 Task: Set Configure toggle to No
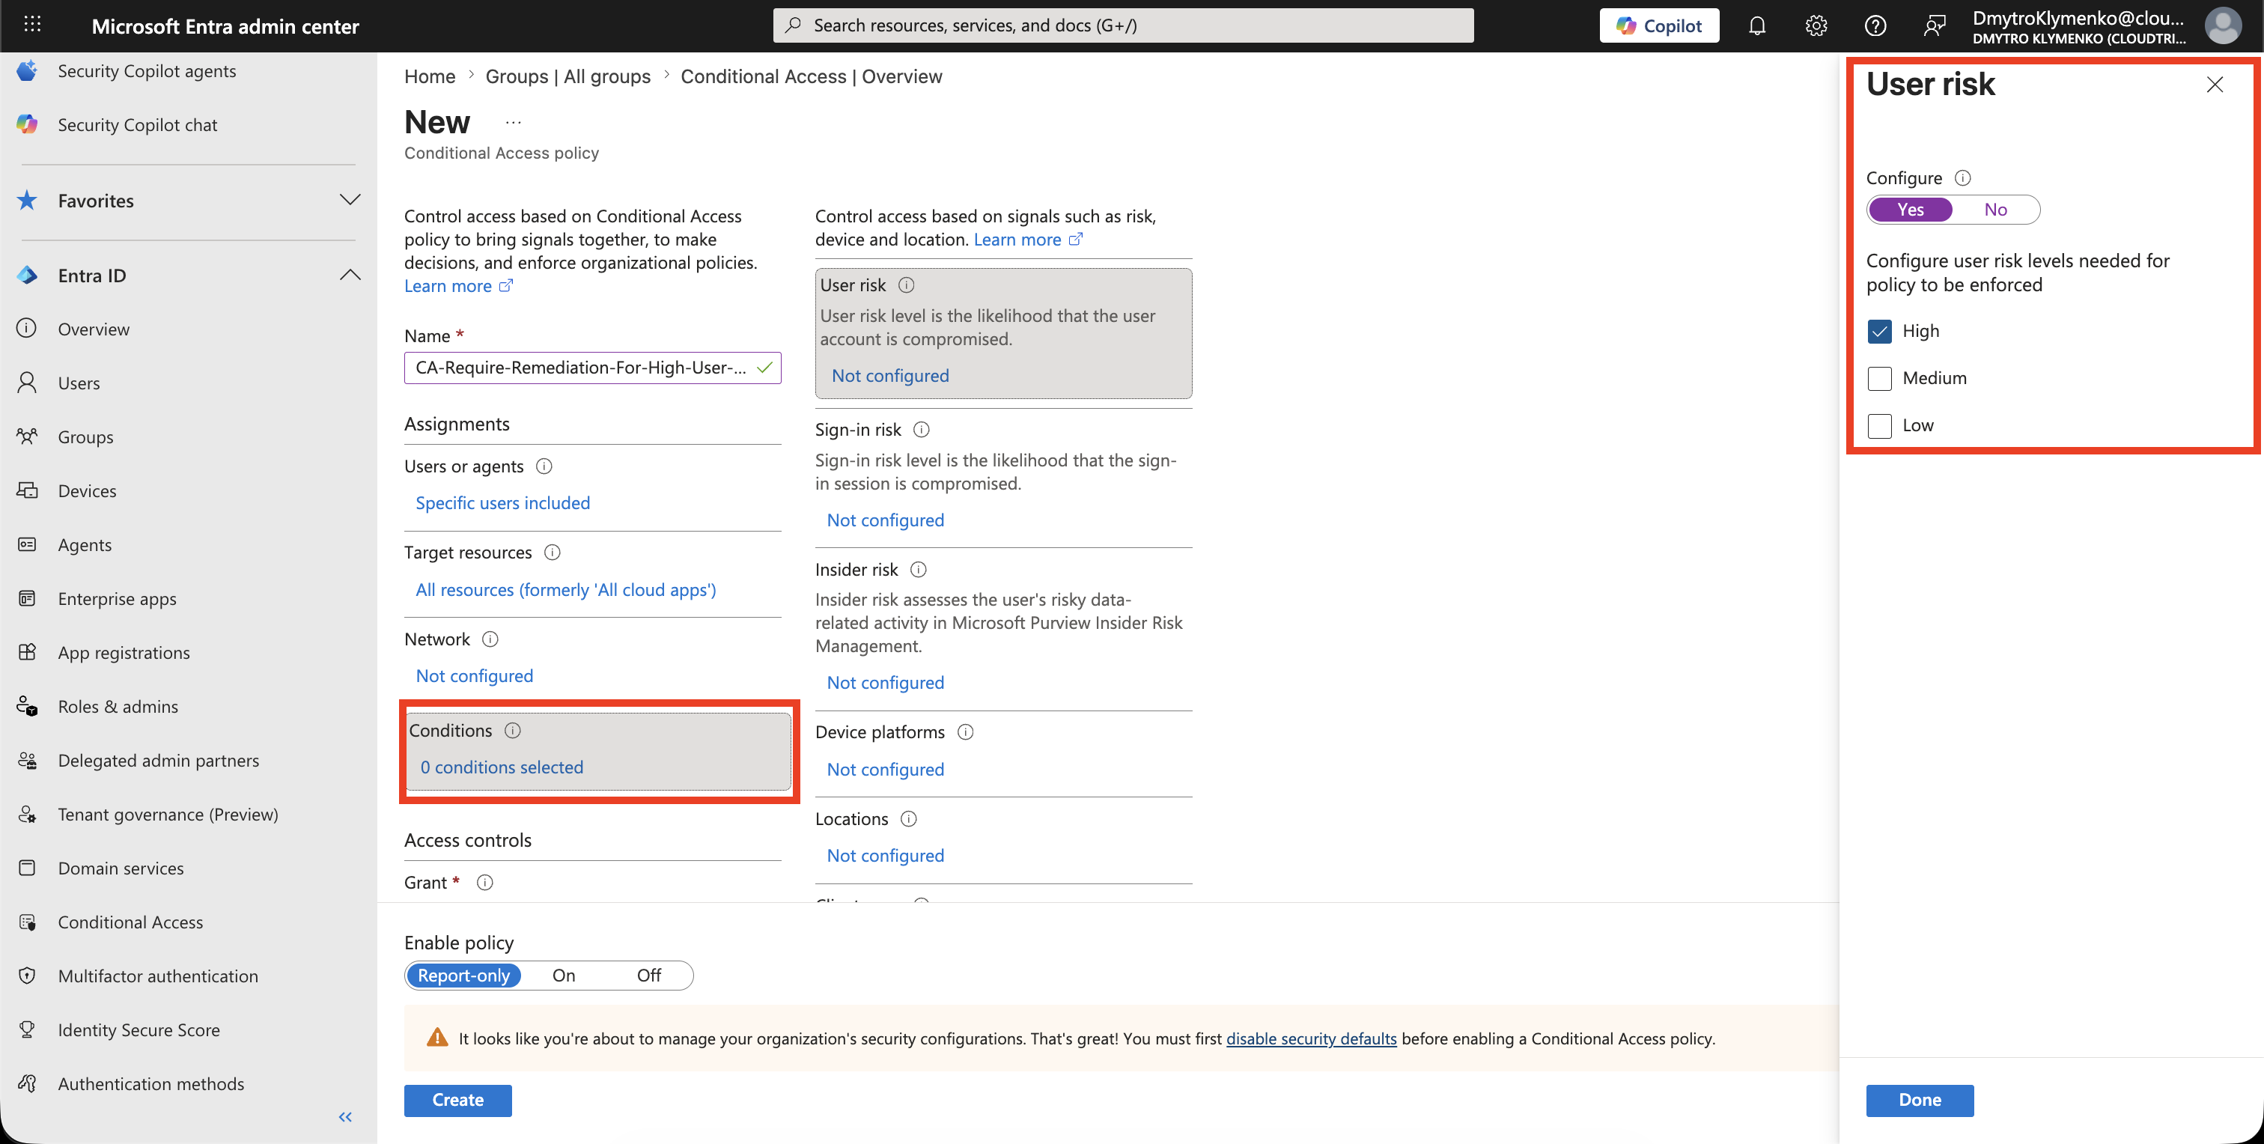(1995, 210)
